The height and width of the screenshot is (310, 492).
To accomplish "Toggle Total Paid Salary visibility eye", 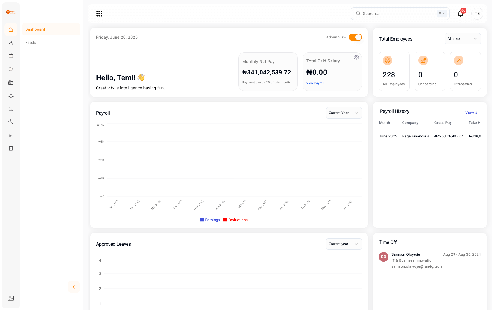I will (356, 57).
